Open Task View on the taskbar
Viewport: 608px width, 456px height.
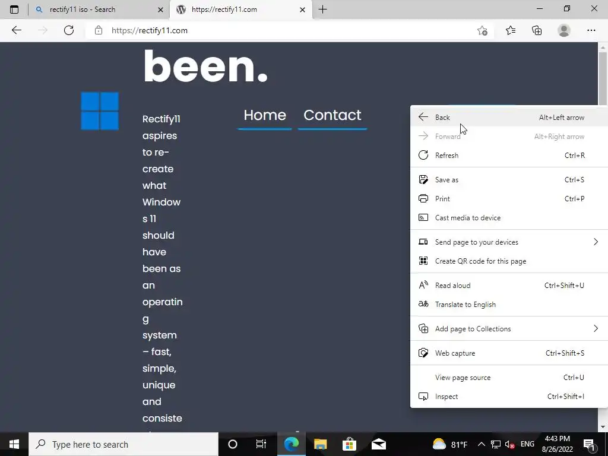[x=261, y=444]
